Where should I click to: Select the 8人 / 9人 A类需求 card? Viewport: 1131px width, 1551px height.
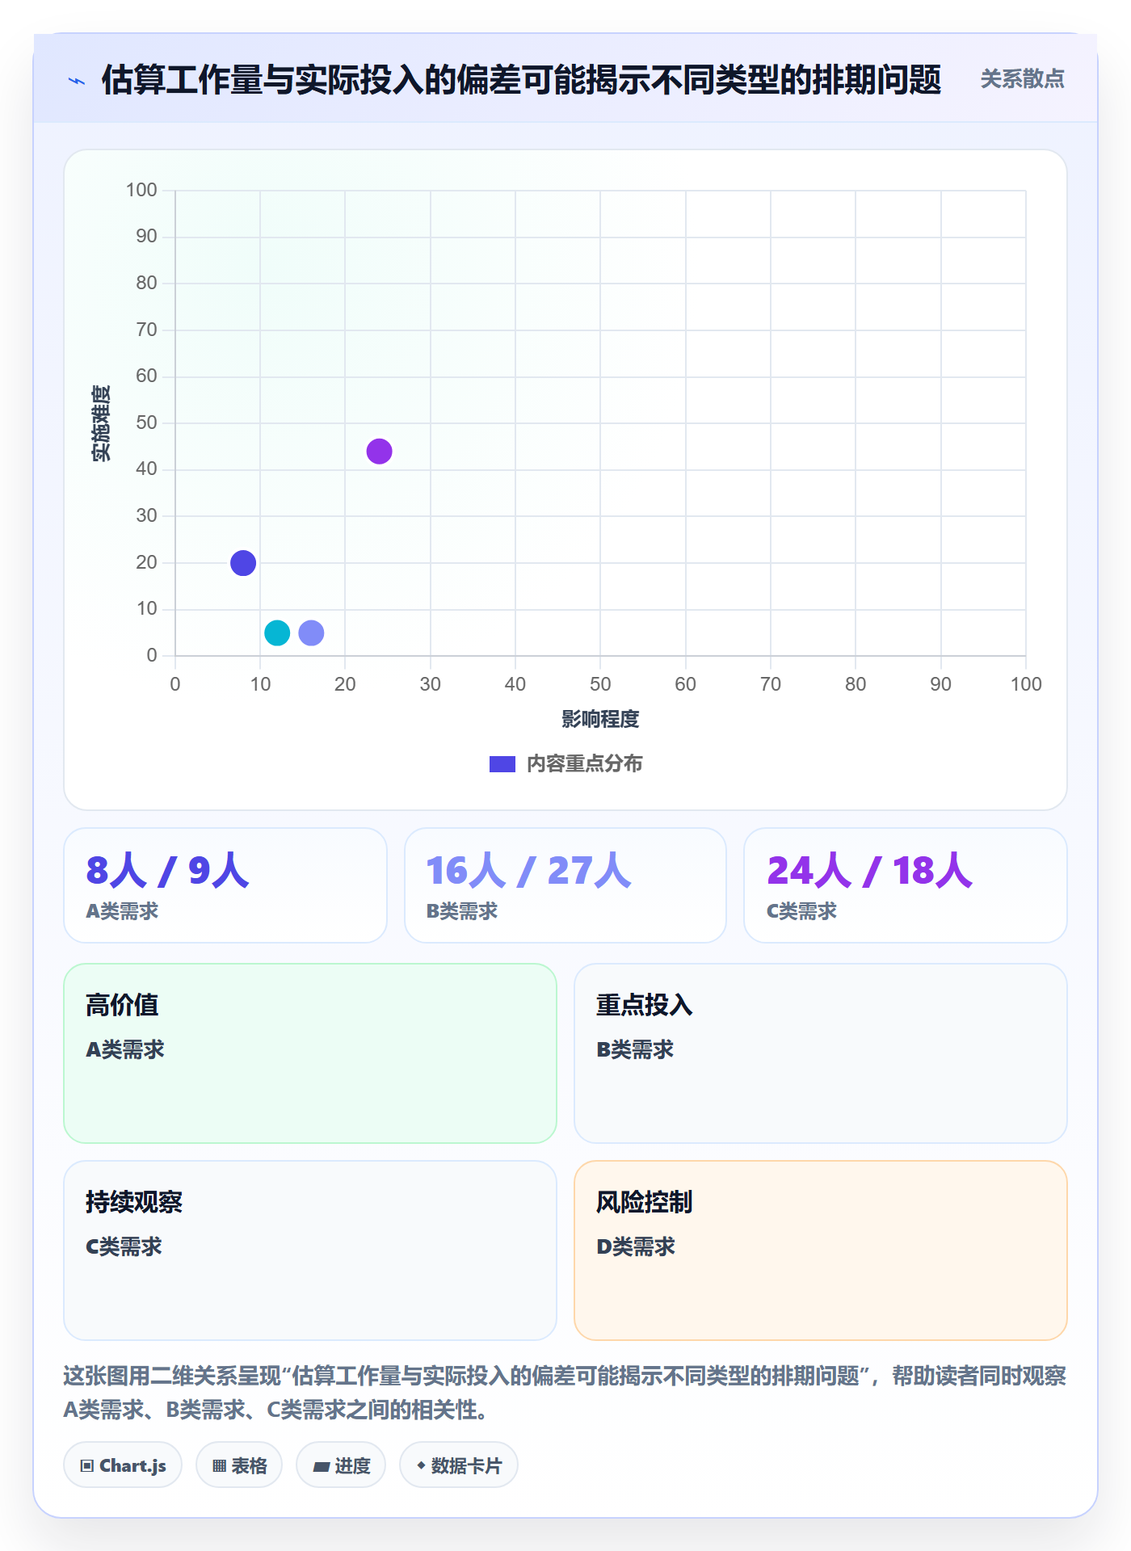coord(225,885)
